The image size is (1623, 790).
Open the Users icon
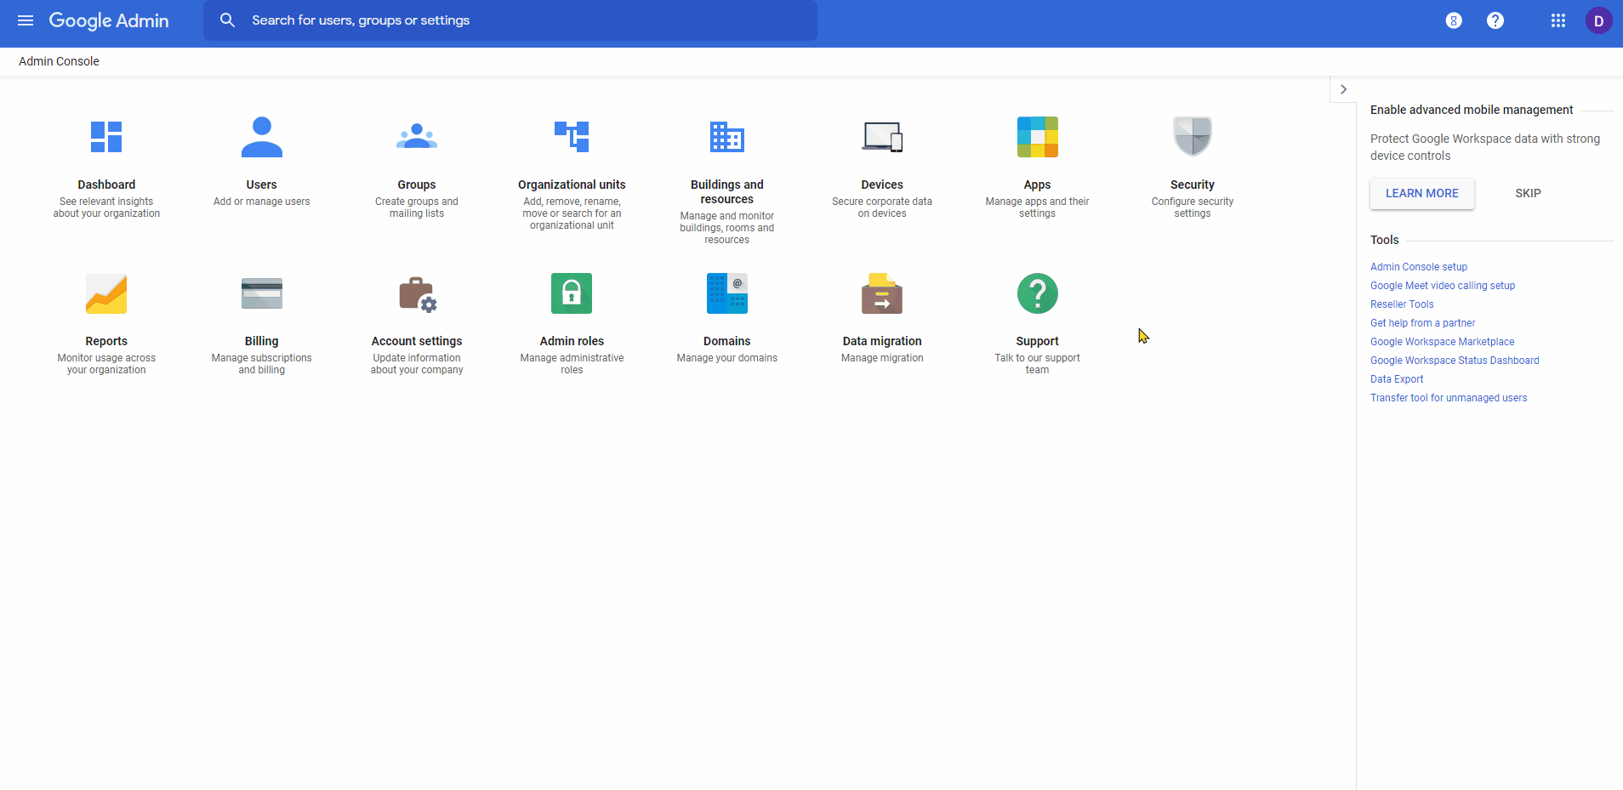pyautogui.click(x=262, y=137)
